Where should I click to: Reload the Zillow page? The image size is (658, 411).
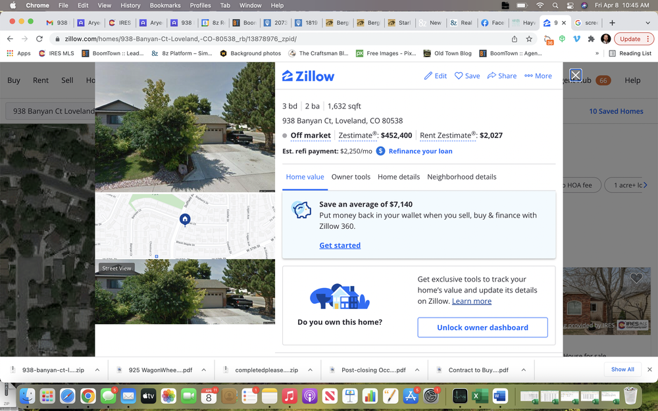(39, 39)
